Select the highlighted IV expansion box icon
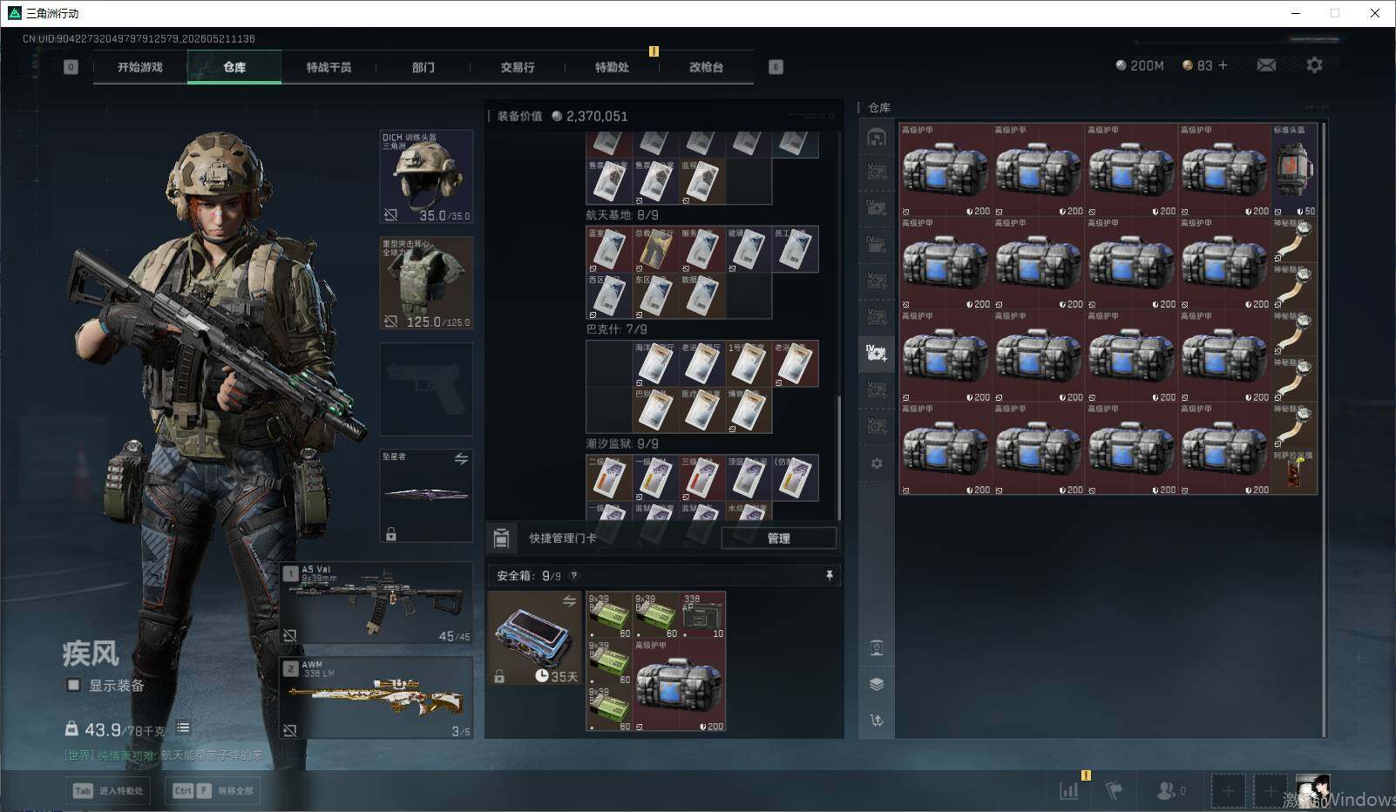Viewport: 1396px width, 812px height. [x=877, y=353]
